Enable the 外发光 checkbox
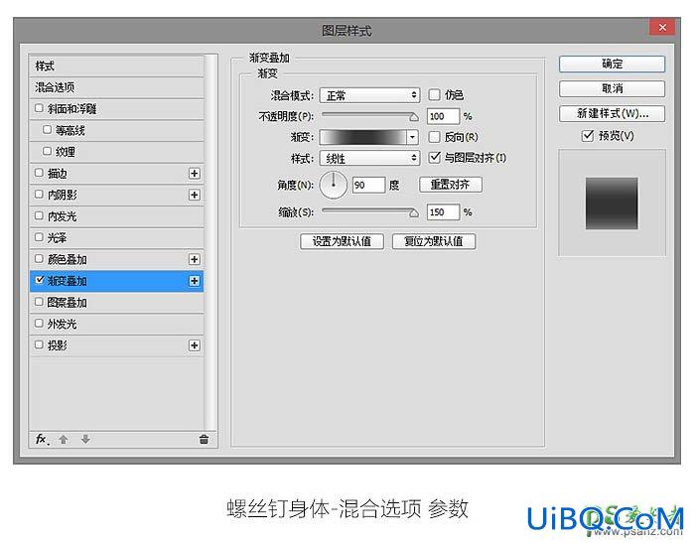This screenshot has height=543, width=695. pos(39,324)
